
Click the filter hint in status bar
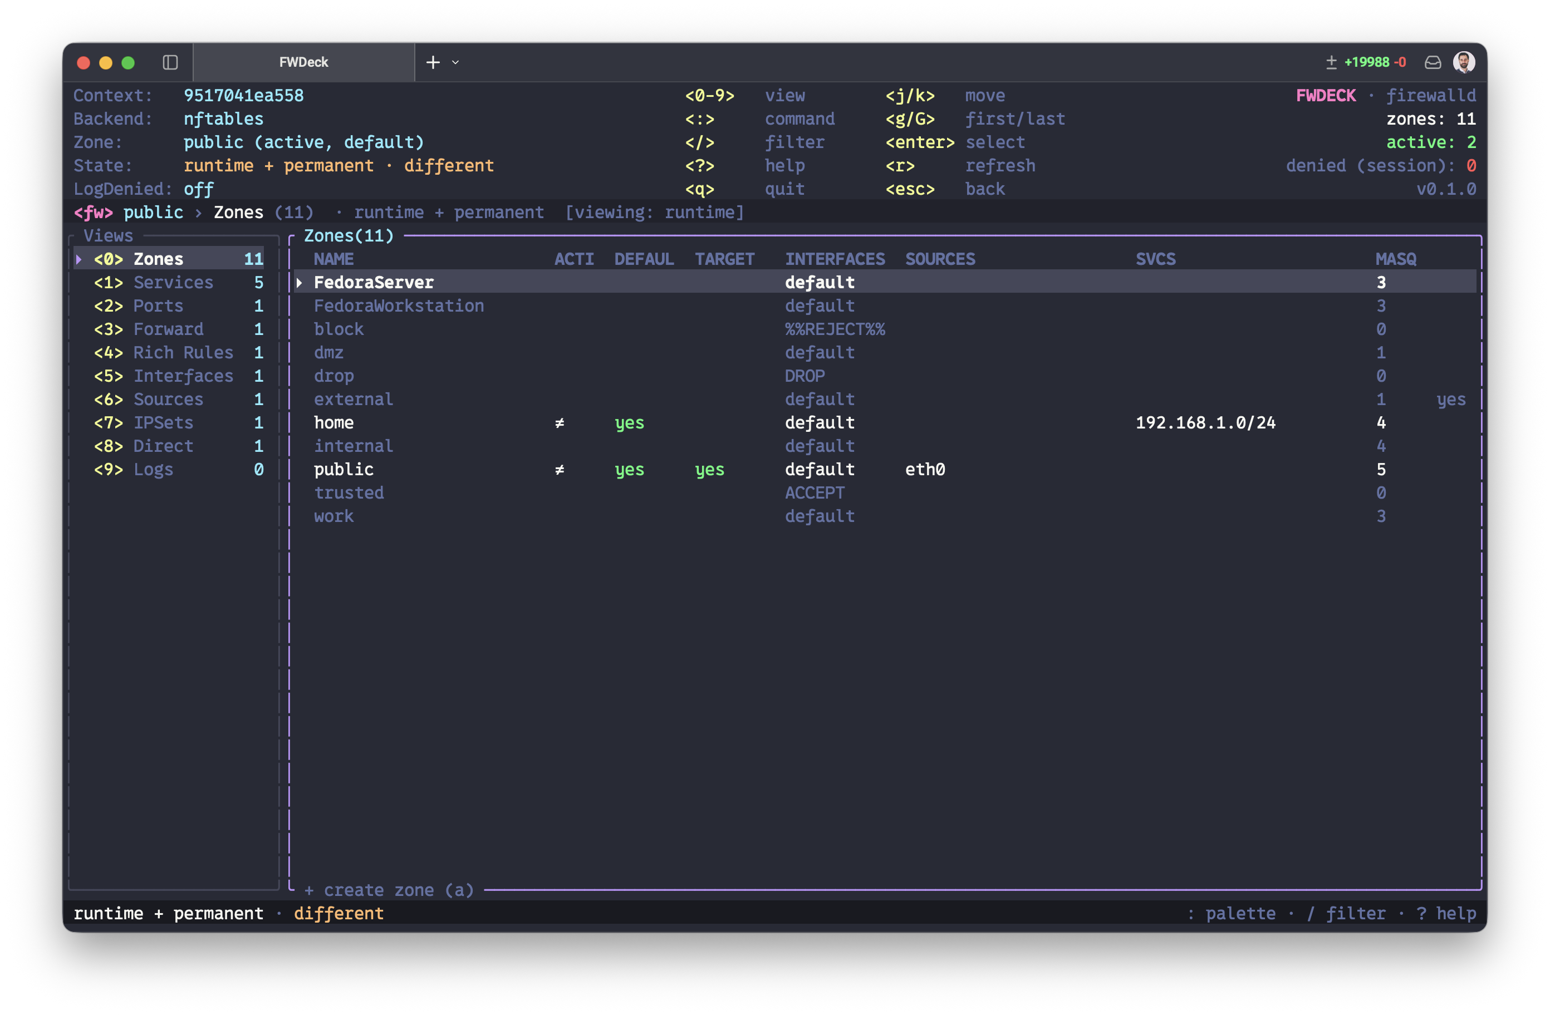point(1346,913)
